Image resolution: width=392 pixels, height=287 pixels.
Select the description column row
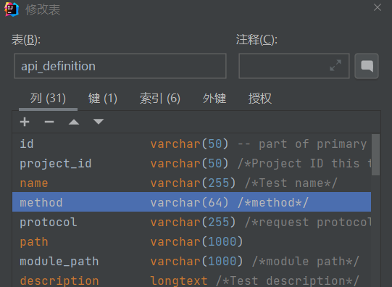point(191,280)
